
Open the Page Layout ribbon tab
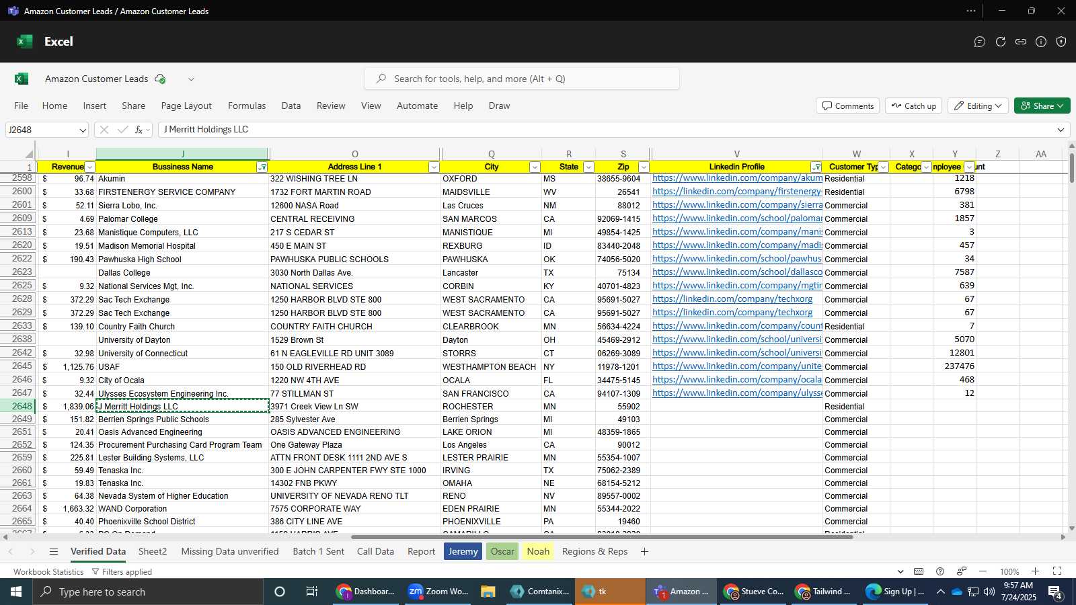[186, 106]
